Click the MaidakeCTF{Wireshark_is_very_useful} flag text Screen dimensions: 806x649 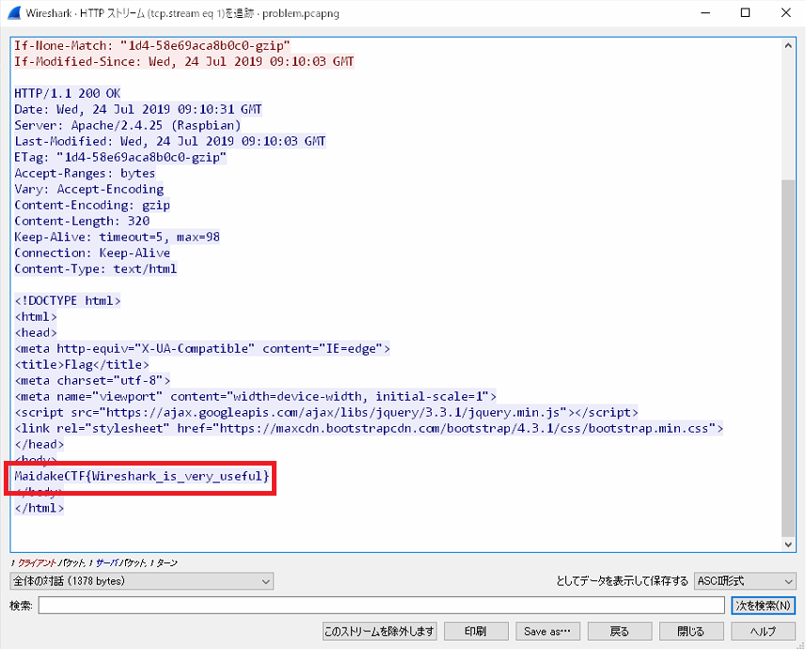(142, 476)
